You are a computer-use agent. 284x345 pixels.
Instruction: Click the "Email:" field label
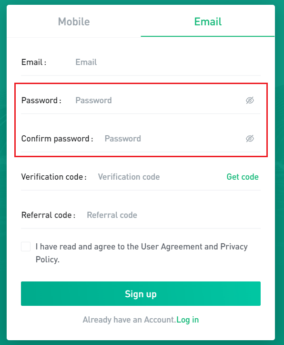pyautogui.click(x=34, y=62)
